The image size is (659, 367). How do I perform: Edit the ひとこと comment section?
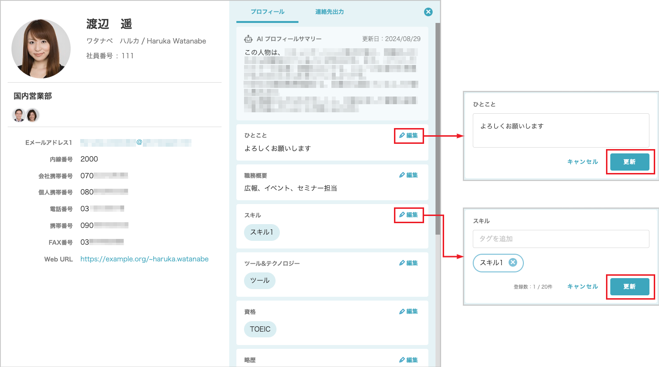tap(409, 136)
